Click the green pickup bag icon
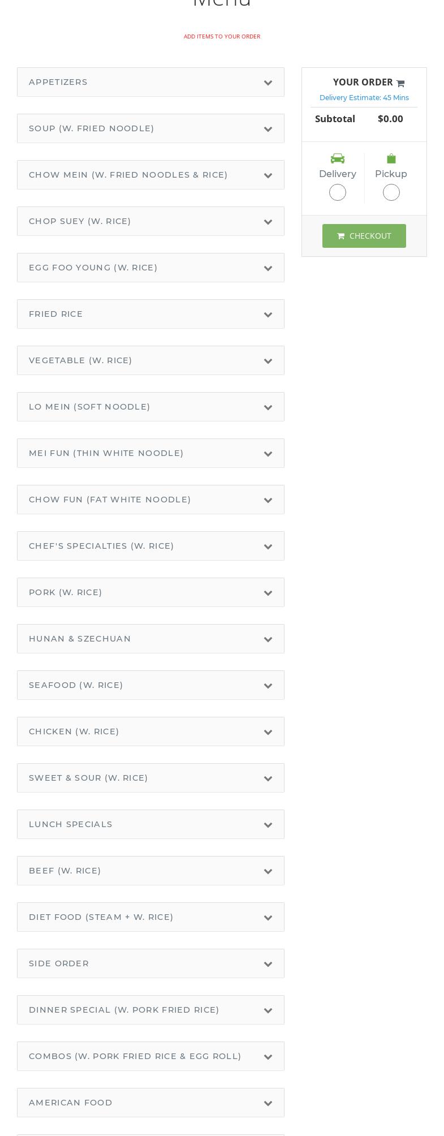444x1136 pixels. pos(391,158)
